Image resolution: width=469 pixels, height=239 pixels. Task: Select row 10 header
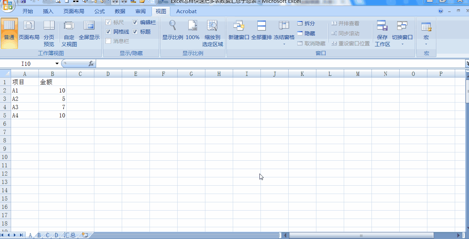[5, 157]
